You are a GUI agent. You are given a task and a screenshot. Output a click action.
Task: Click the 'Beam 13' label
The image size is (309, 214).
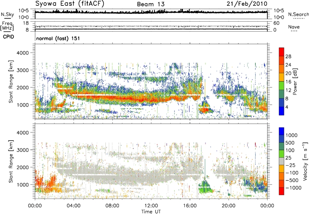(x=151, y=4)
